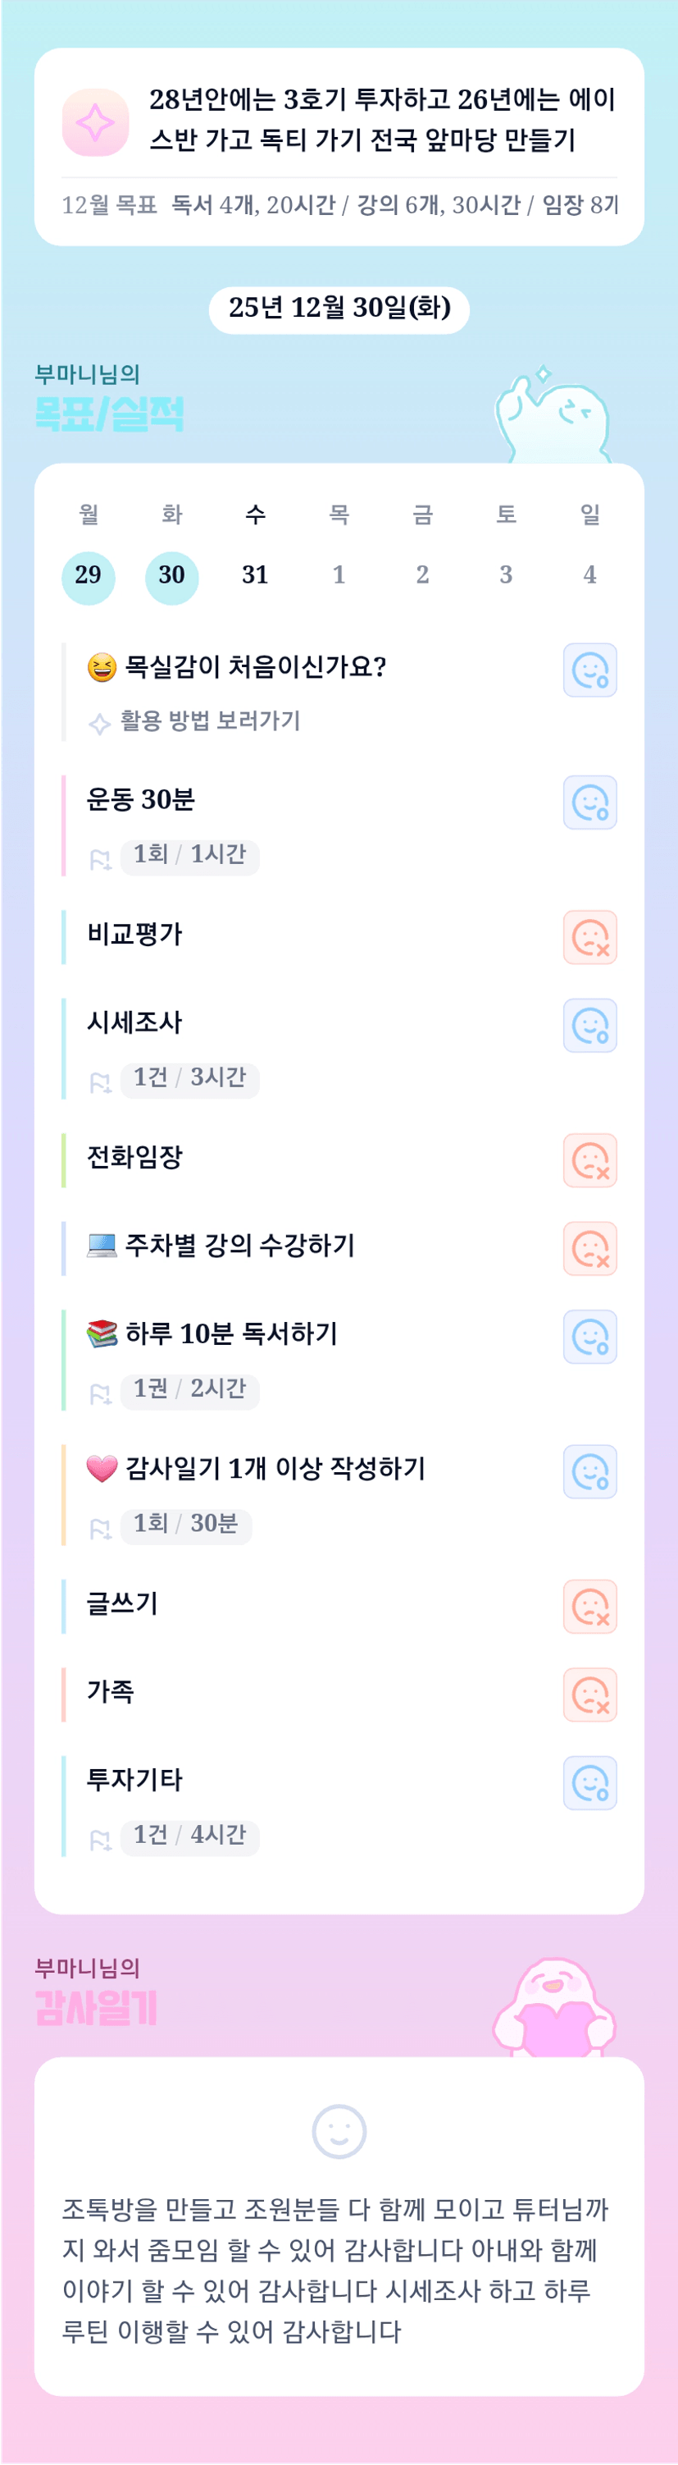This screenshot has width=678, height=2465.
Task: Select day 2 Friday in the week strip
Action: point(423,576)
